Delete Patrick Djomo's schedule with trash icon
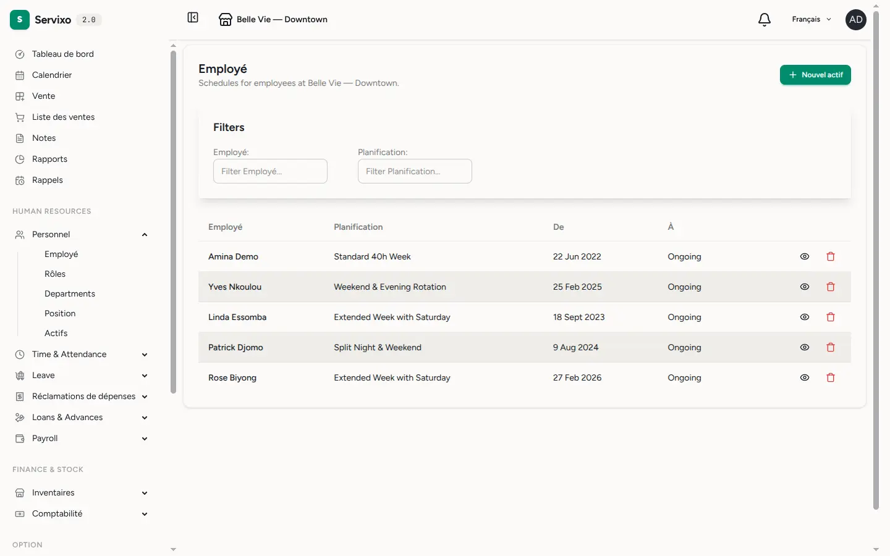 (831, 347)
